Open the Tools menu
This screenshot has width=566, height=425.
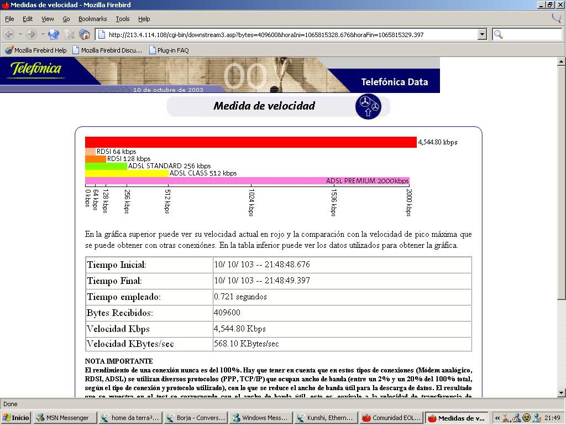tap(122, 19)
